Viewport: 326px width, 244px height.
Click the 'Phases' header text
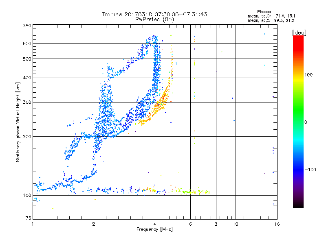pyautogui.click(x=264, y=12)
